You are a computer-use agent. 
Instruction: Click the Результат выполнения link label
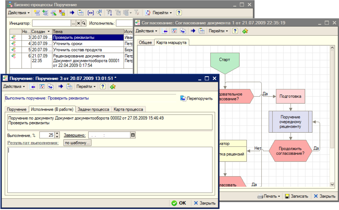[x=33, y=143]
